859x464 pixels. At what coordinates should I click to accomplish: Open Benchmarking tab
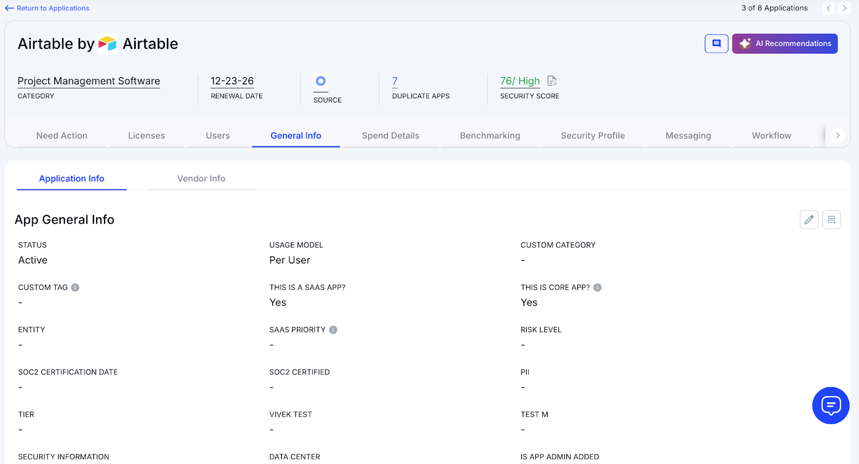tap(490, 136)
